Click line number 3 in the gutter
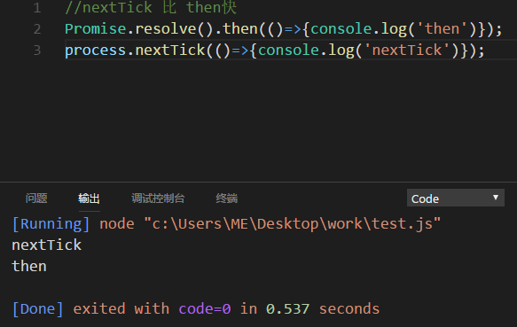 [37, 51]
